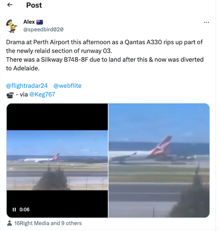Image resolution: width=220 pixels, height=231 pixels.
Task: Open the @Keg767 profile mention
Action: point(42,94)
